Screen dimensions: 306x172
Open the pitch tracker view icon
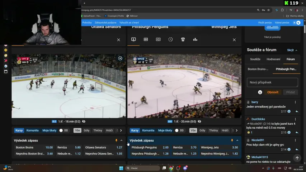[x=146, y=39]
